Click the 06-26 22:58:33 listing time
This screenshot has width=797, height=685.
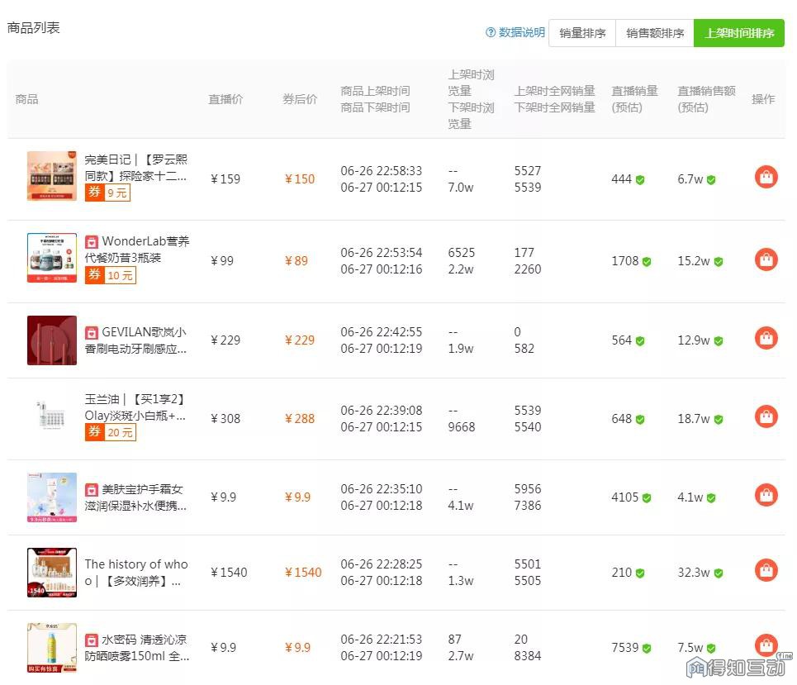coord(382,171)
